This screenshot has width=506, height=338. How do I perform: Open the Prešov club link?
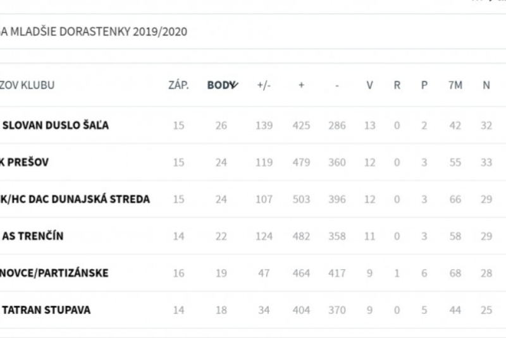point(25,162)
